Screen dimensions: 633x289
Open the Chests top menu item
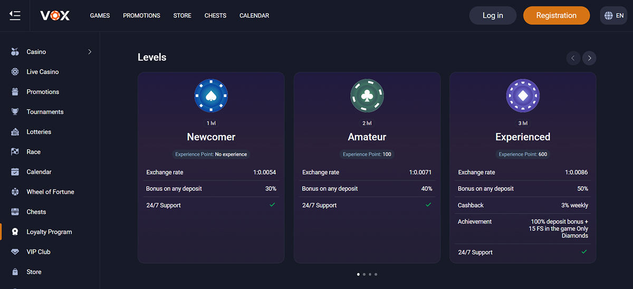[x=215, y=16]
